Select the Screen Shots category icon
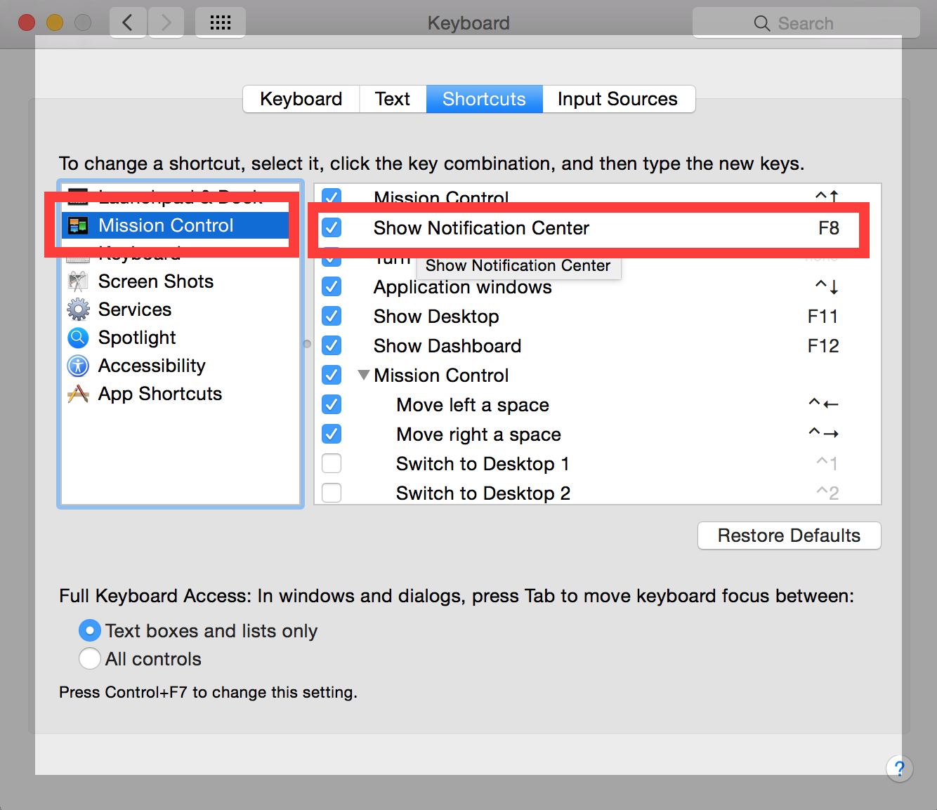937x810 pixels. point(77,281)
